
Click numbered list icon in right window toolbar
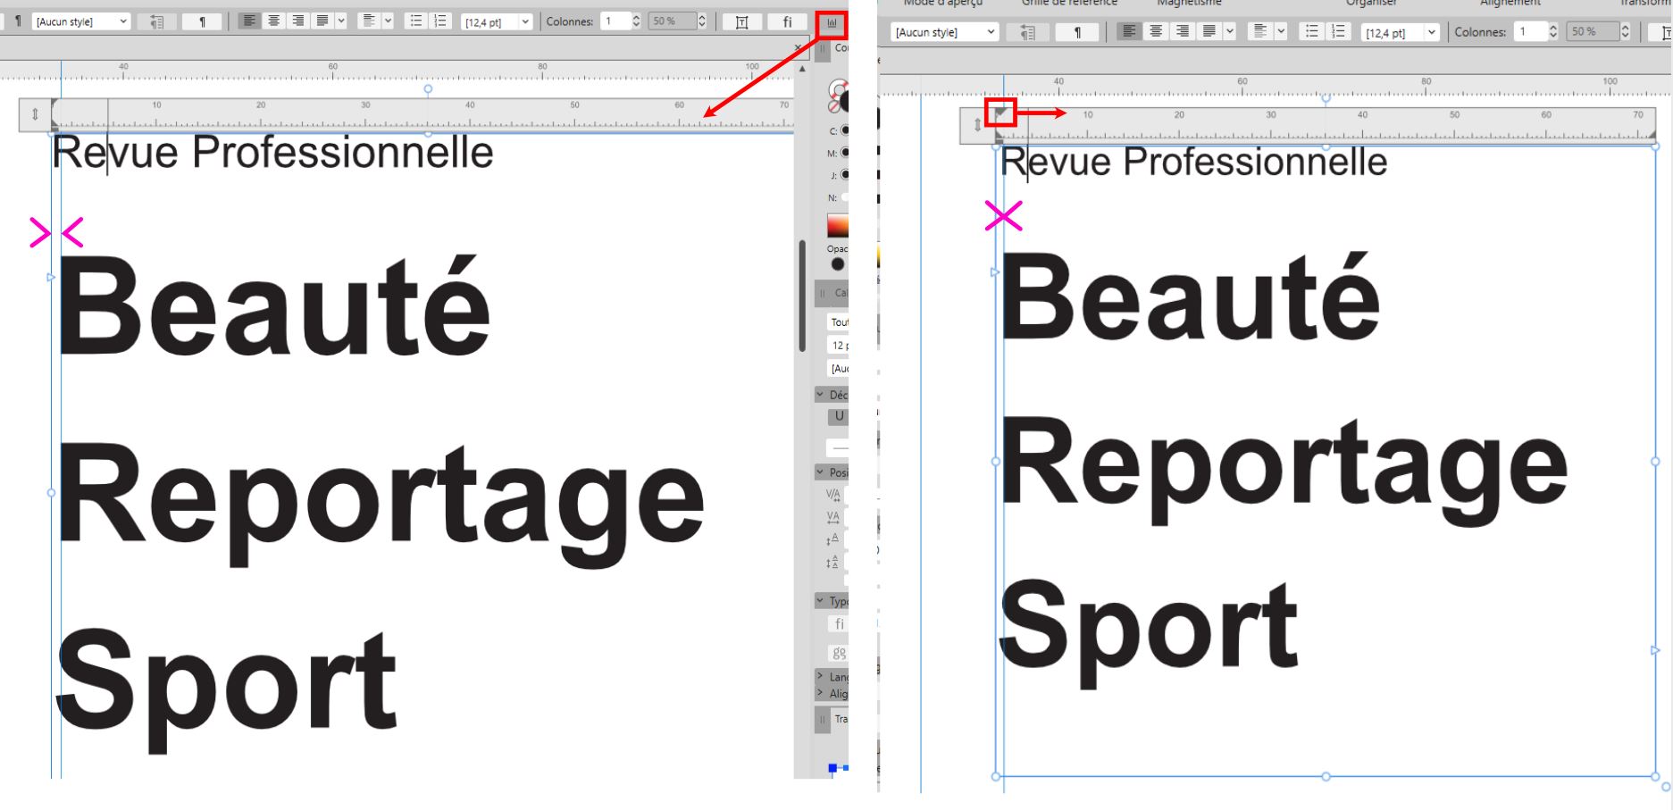(x=1337, y=31)
